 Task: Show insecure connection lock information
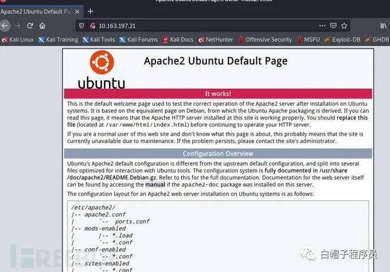pos(93,25)
